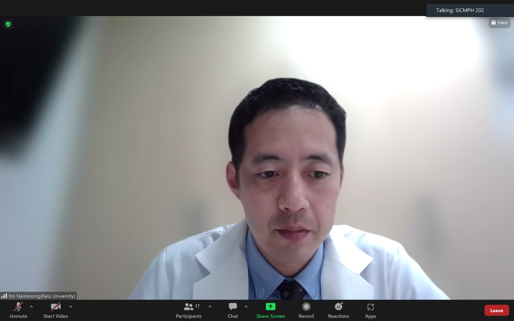Click the green Share Screen icon

point(270,307)
